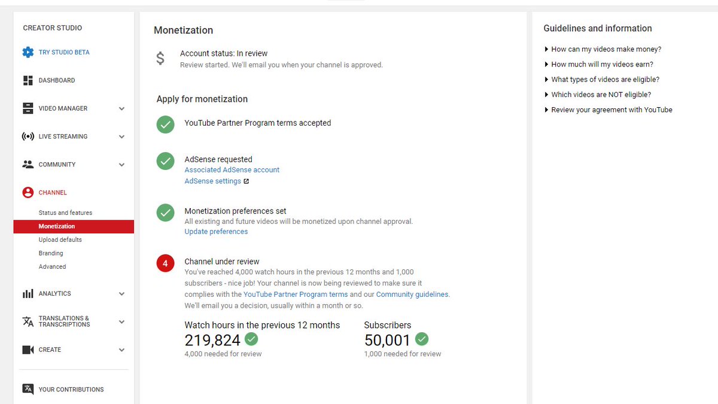This screenshot has width=718, height=404.
Task: Click green checkmark beside Monetization preferences set
Action: [166, 212]
